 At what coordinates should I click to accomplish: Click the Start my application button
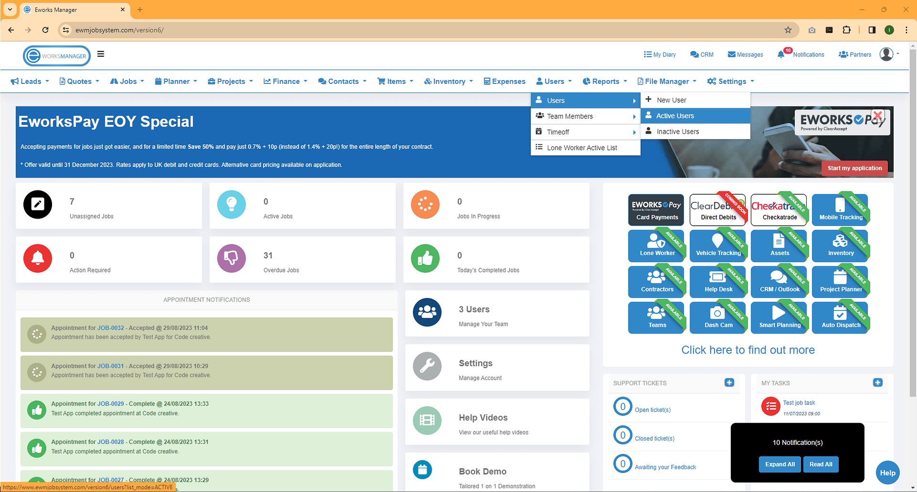coord(854,168)
